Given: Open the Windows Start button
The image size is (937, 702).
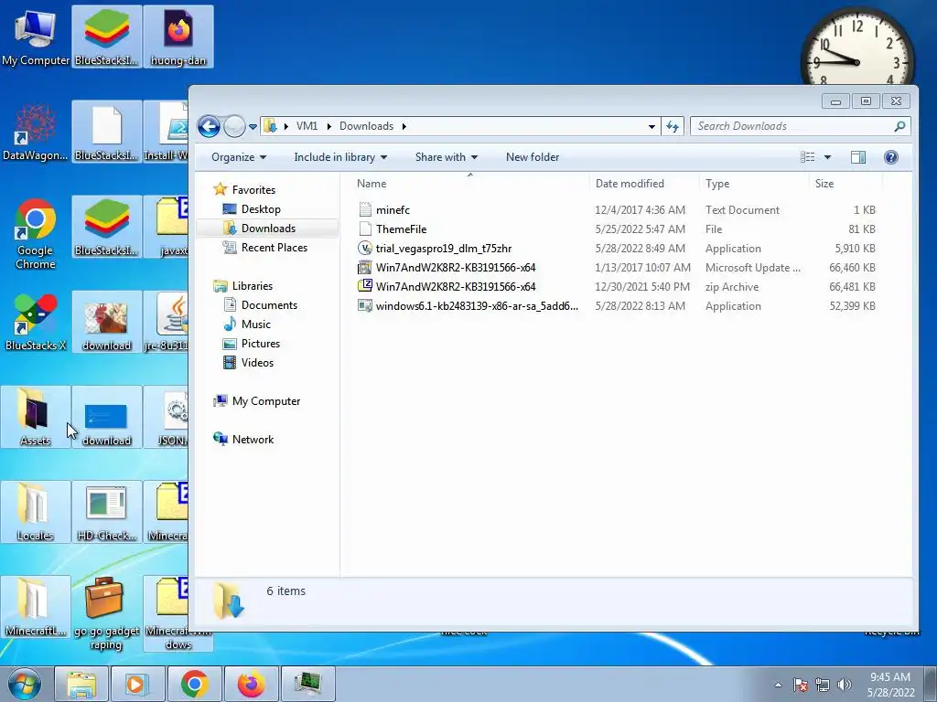Looking at the screenshot, I should point(25,684).
